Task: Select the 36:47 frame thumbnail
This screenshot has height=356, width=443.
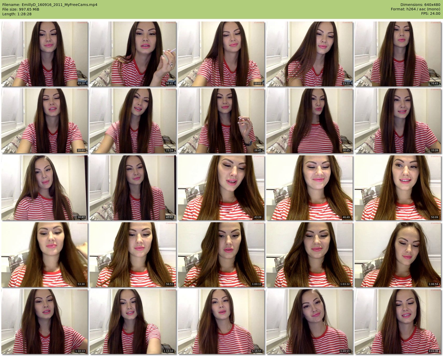Action: [x=45, y=188]
